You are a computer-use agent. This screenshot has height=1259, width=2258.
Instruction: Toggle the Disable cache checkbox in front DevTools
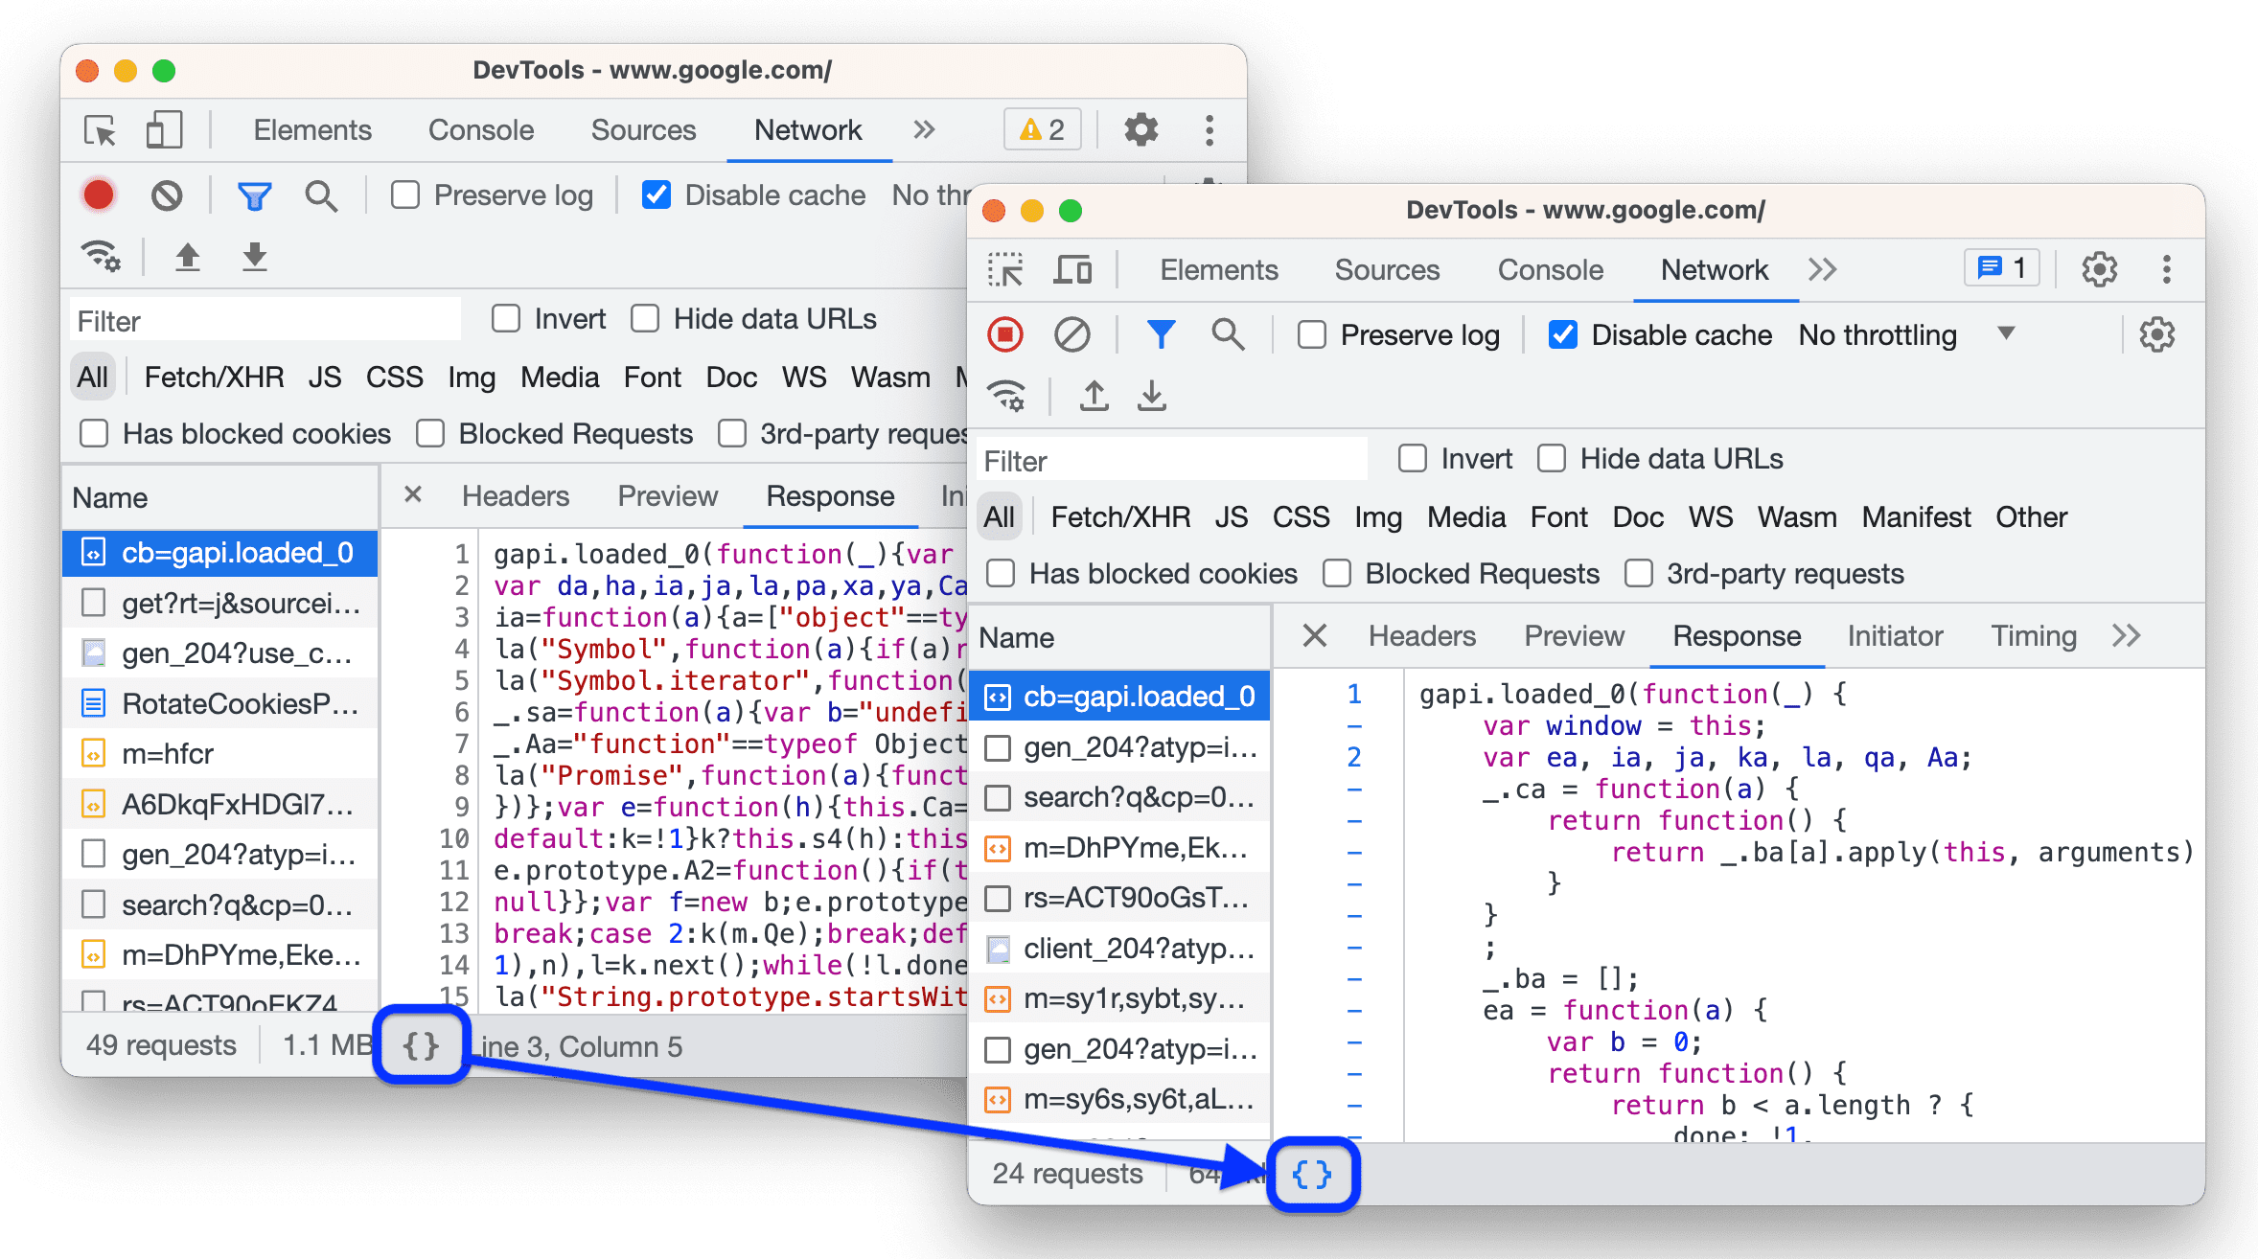[x=1557, y=333]
